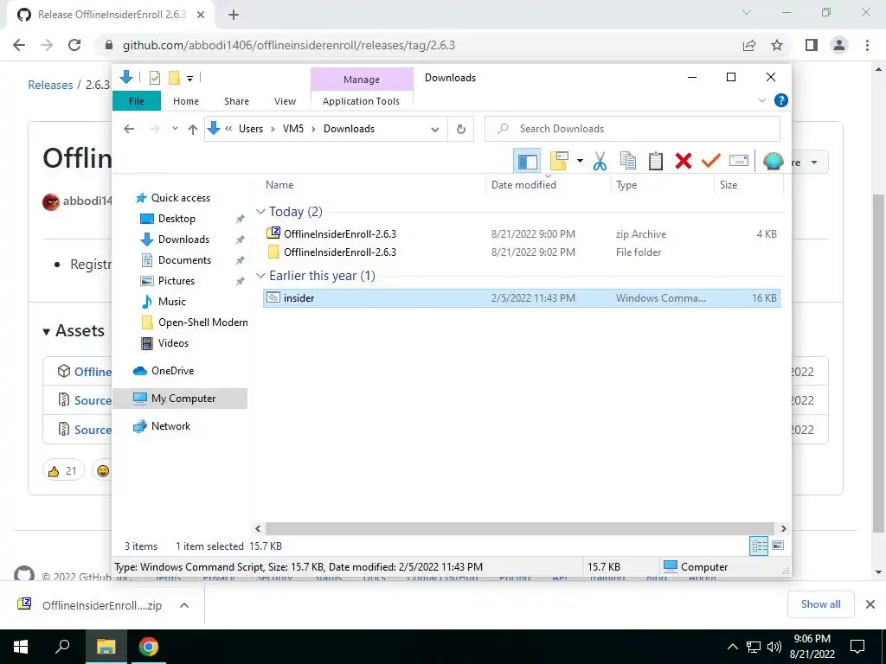Collapse the Today (2) group
This screenshot has width=886, height=664.
(260, 212)
